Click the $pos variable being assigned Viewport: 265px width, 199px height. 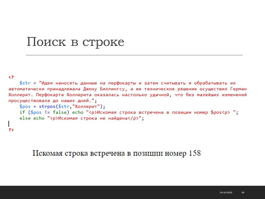coord(25,106)
